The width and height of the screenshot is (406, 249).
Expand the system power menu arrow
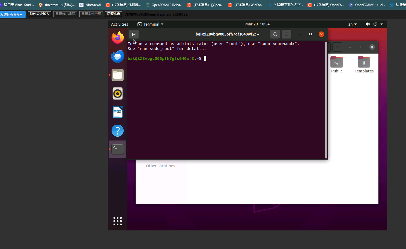click(x=382, y=24)
